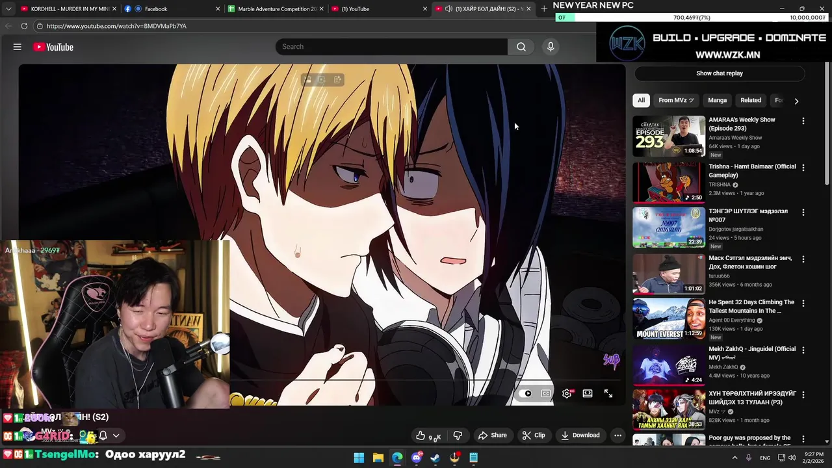Open the Mount Everest climbing video thumbnail

tap(669, 318)
